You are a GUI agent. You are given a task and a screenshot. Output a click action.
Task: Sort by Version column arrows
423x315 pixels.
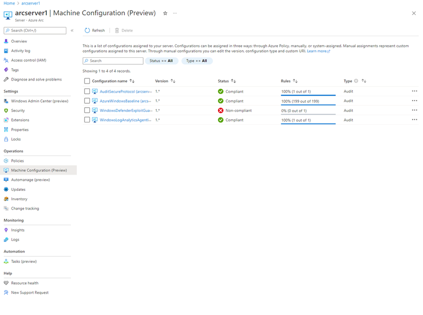tap(173, 81)
